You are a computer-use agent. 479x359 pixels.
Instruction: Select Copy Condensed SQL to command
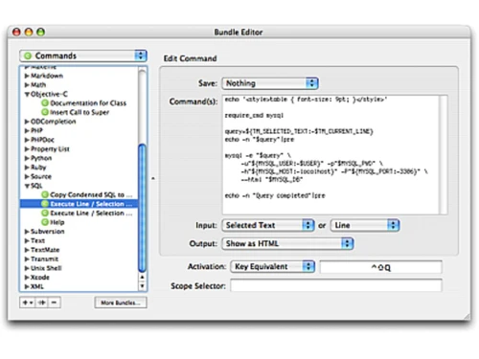point(87,194)
